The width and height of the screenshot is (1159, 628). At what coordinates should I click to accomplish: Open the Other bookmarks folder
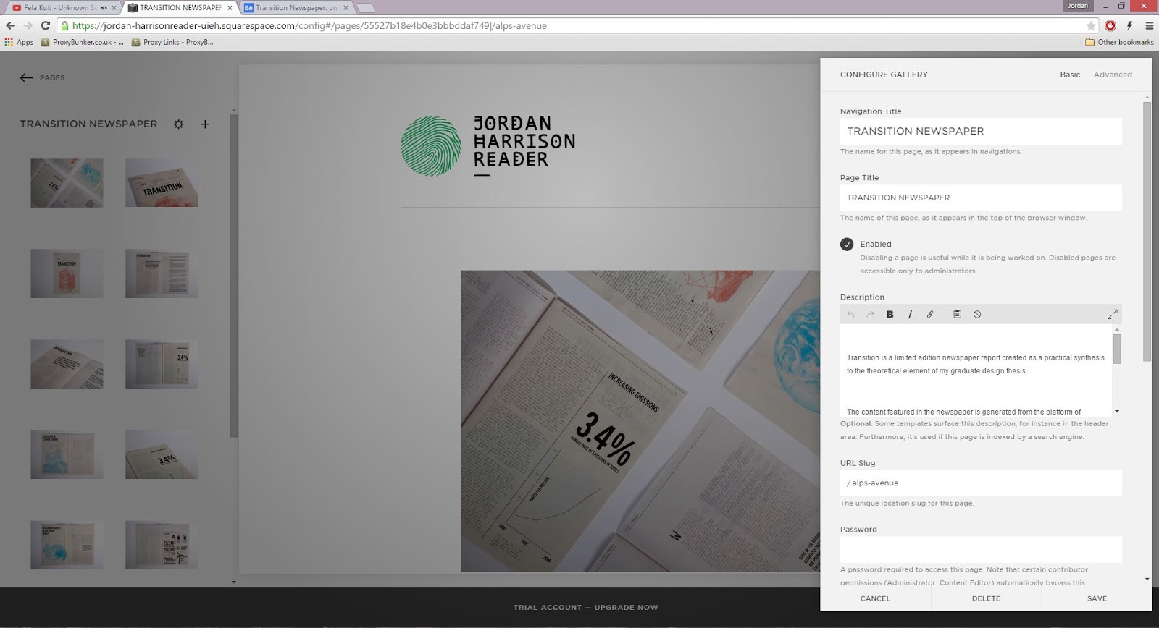point(1119,42)
